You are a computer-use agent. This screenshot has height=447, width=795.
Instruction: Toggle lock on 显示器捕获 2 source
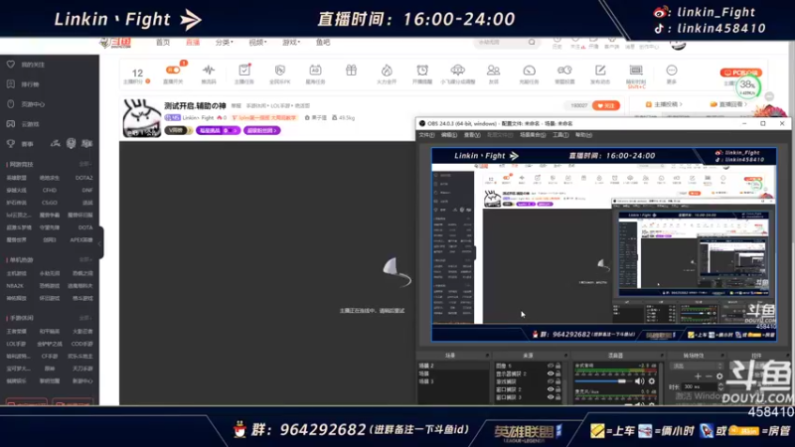[x=558, y=373]
